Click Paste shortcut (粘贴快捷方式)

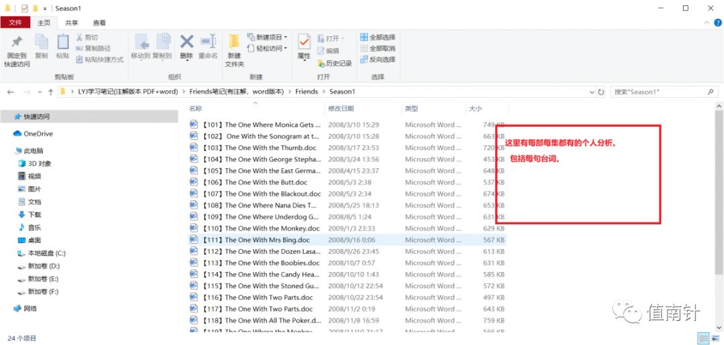pos(99,60)
